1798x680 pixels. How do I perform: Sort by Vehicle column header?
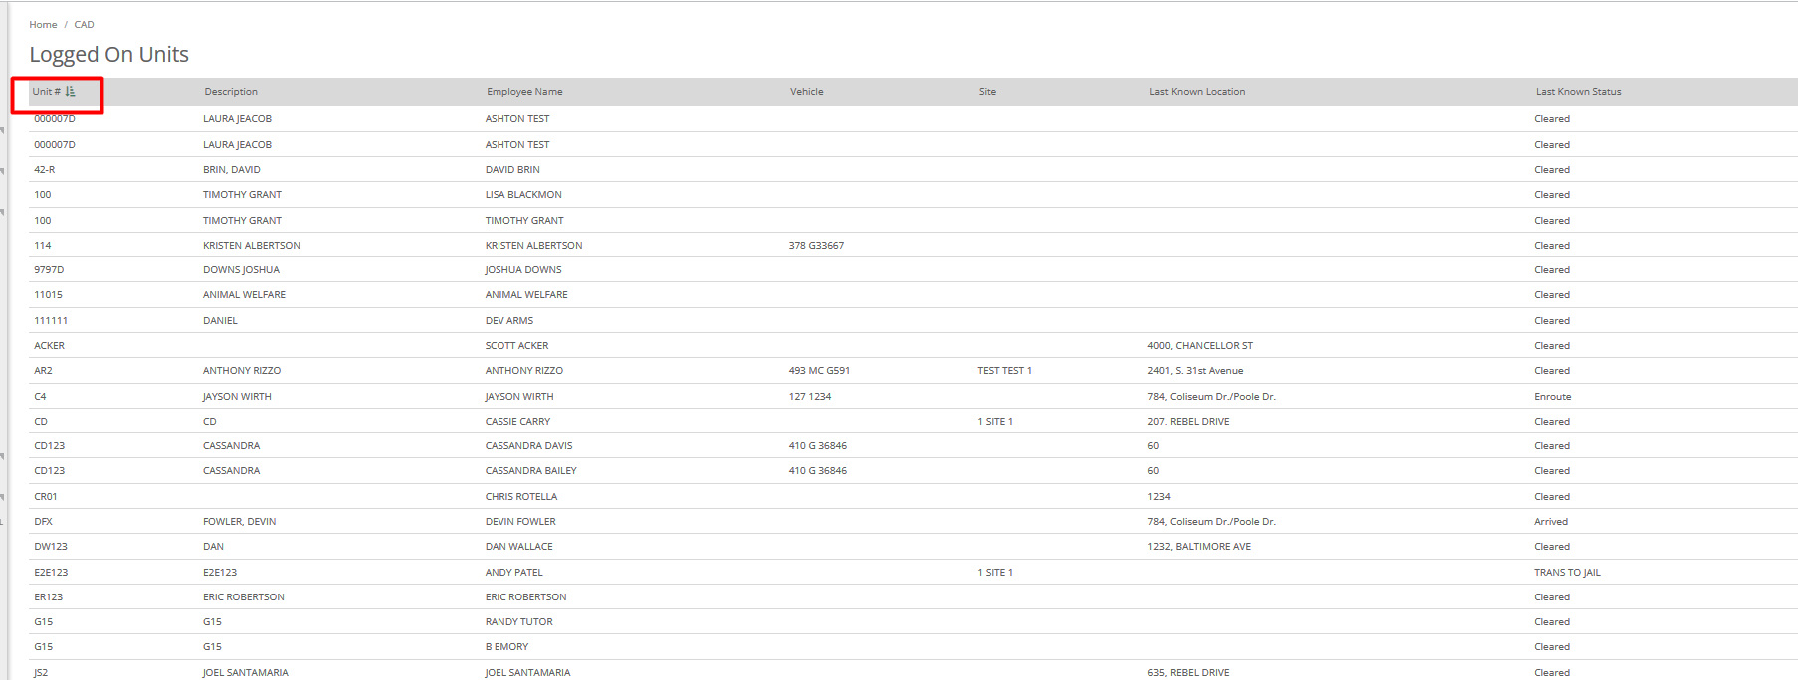pyautogui.click(x=807, y=91)
